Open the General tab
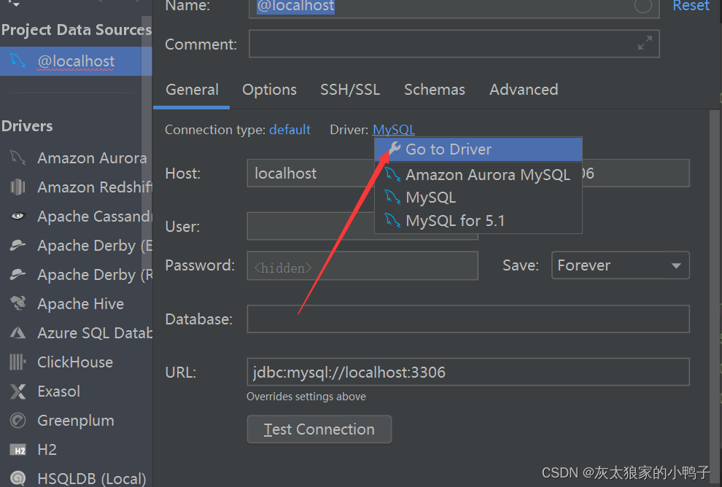722x487 pixels. (x=192, y=90)
